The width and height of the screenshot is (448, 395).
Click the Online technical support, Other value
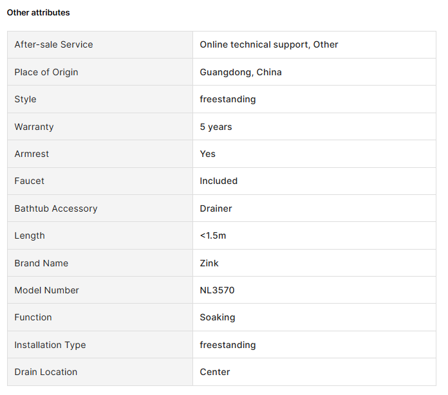(x=269, y=44)
